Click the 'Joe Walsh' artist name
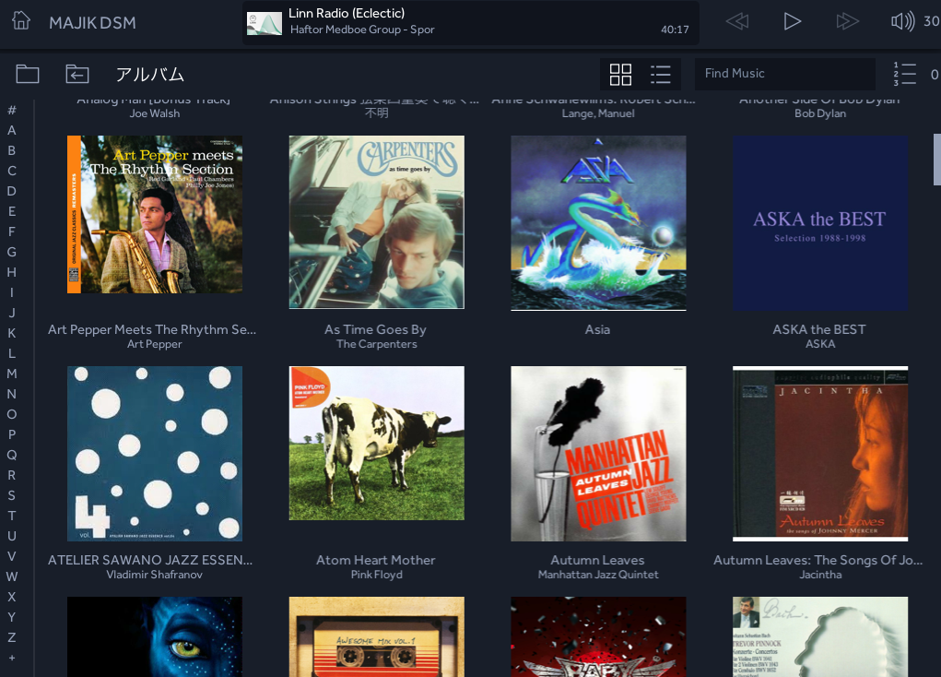Viewport: 941px width, 677px height. tap(154, 113)
